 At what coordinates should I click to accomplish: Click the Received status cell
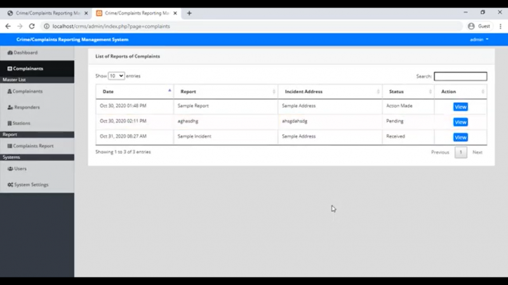click(408, 137)
